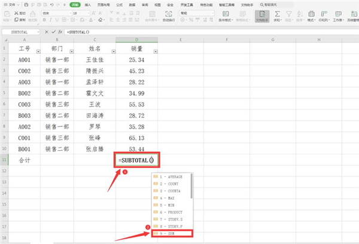Select option 2 - COUNT in function list
Image resolution: width=359 pixels, height=244 pixels.
click(171, 184)
